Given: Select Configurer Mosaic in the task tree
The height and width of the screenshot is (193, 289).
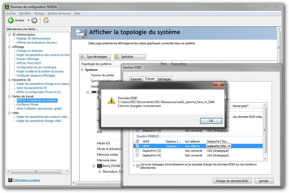Looking at the screenshot, I should 28,104.
